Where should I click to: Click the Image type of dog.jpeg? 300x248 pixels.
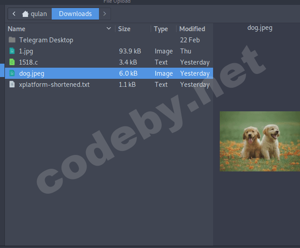click(x=164, y=73)
